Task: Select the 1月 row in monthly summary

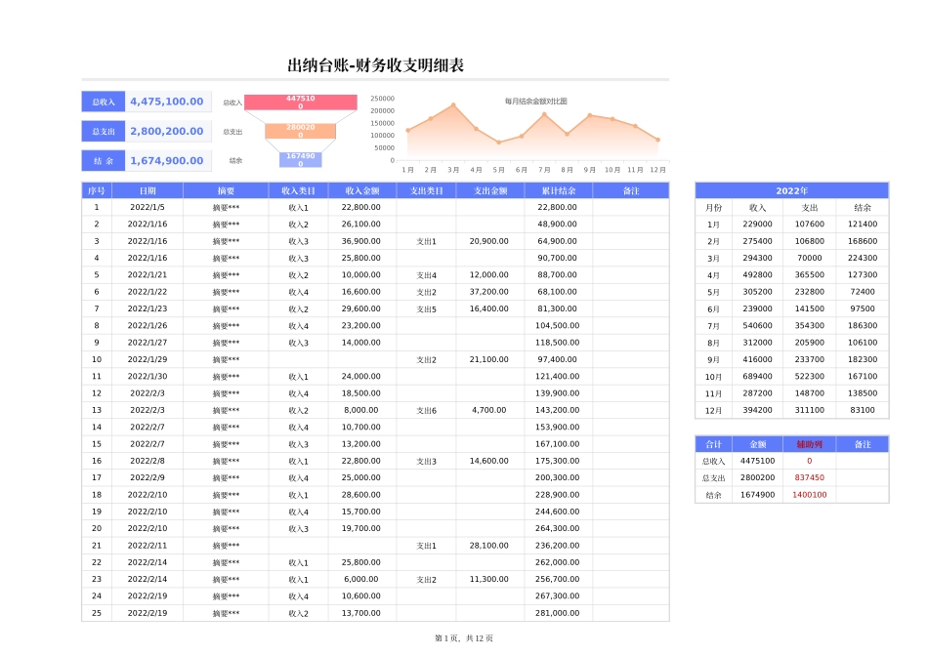Action: click(x=791, y=225)
